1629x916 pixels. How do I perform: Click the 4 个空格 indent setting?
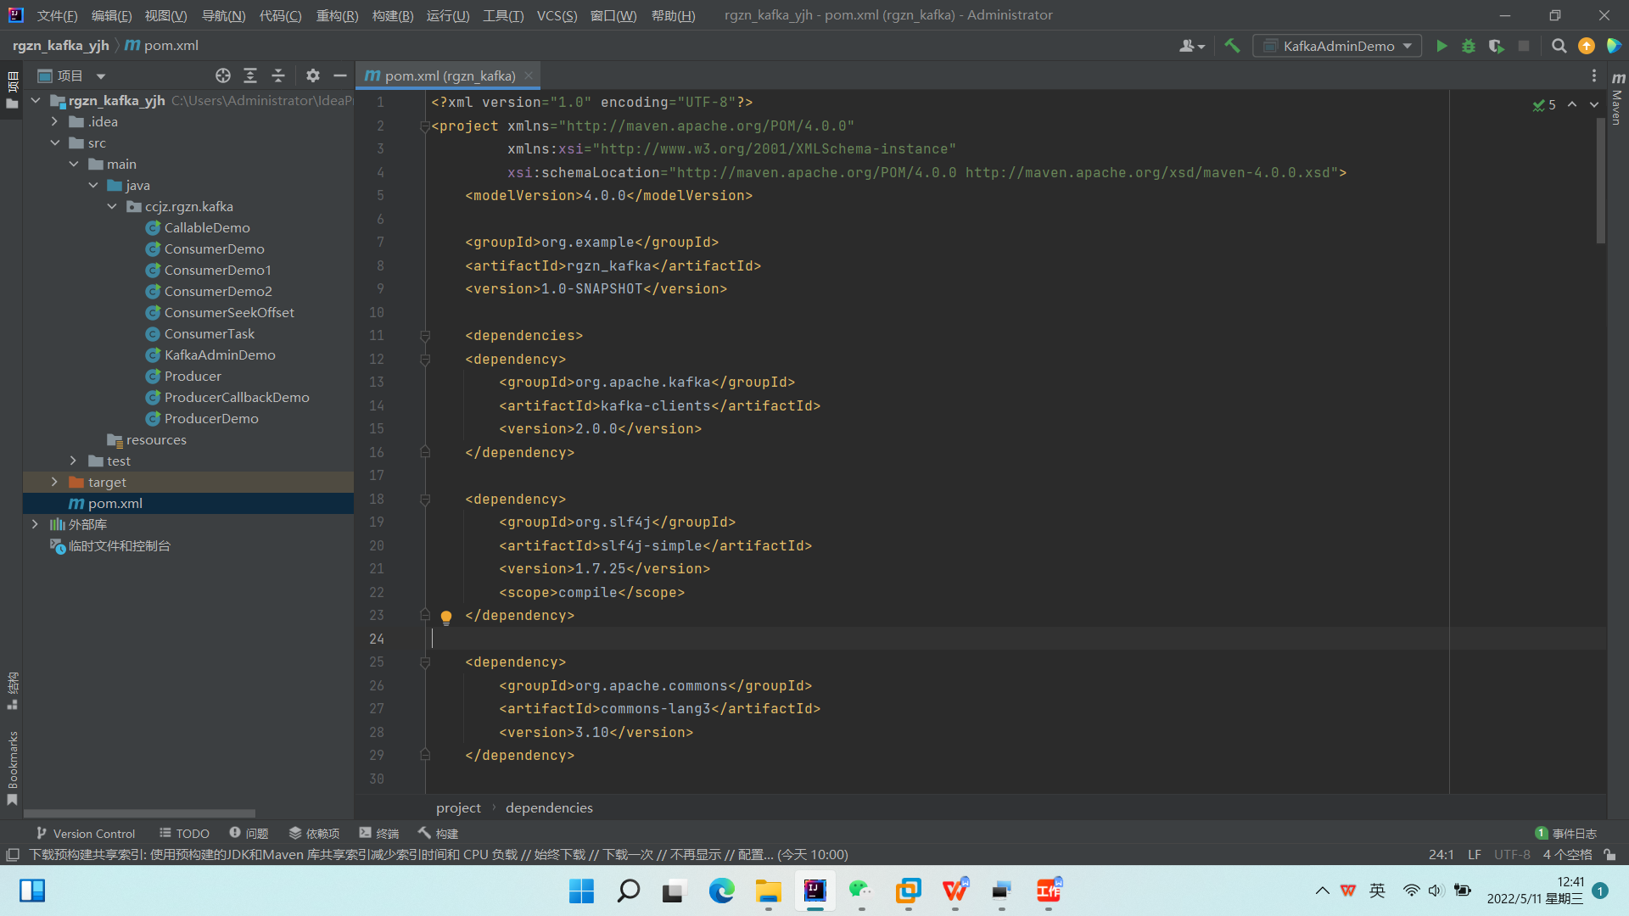click(x=1567, y=855)
